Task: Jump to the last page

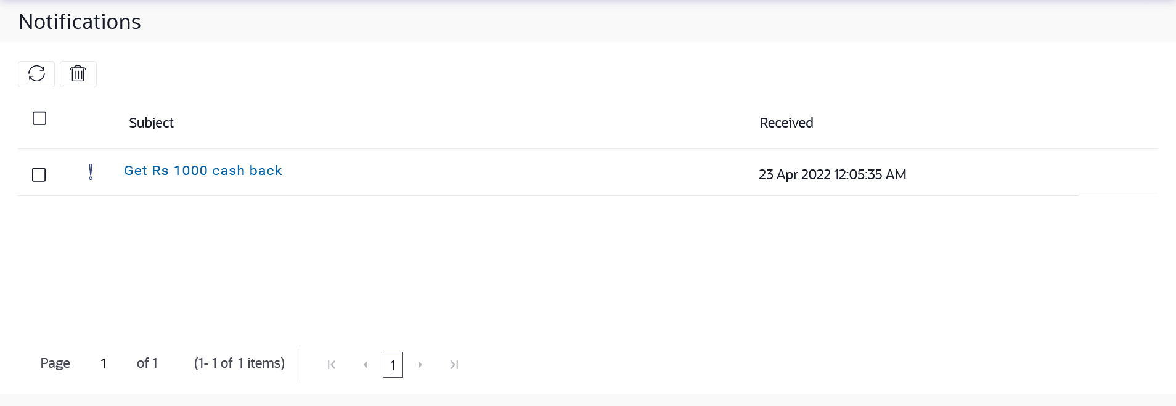Action: click(454, 365)
